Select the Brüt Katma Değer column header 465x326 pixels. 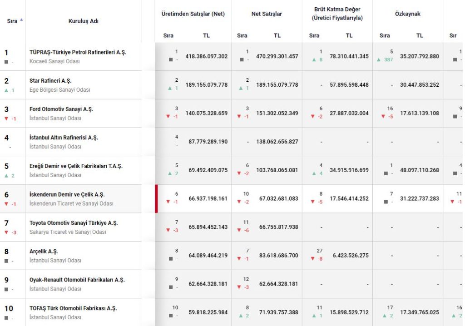337,14
